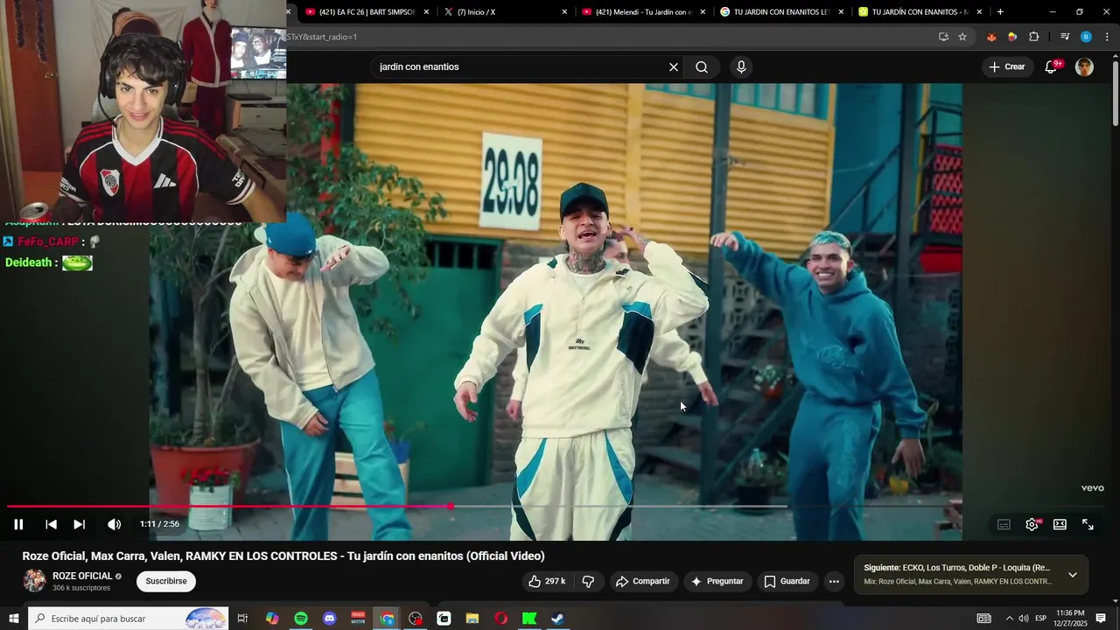Make the video fullscreen

point(1088,524)
